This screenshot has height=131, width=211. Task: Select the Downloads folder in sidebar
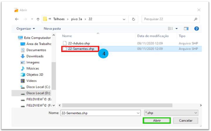pos(35,56)
